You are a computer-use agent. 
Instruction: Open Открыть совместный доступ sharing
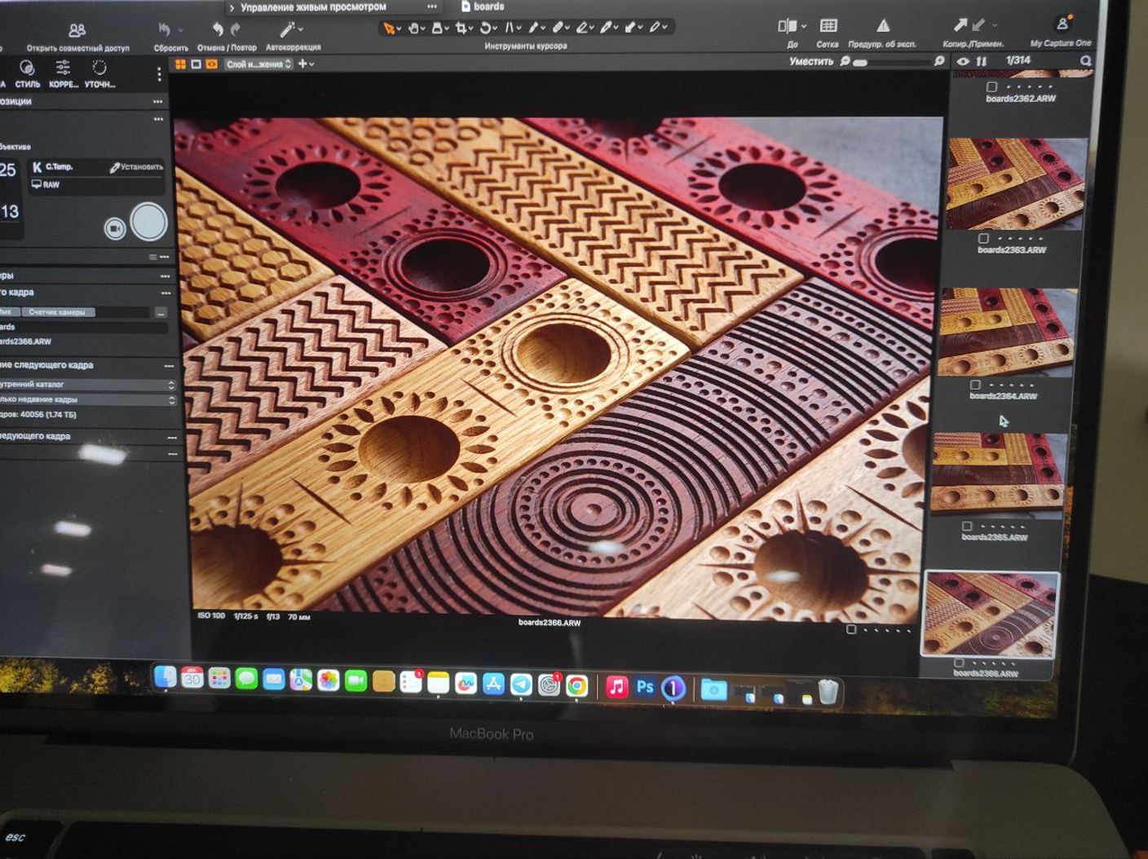[x=77, y=31]
